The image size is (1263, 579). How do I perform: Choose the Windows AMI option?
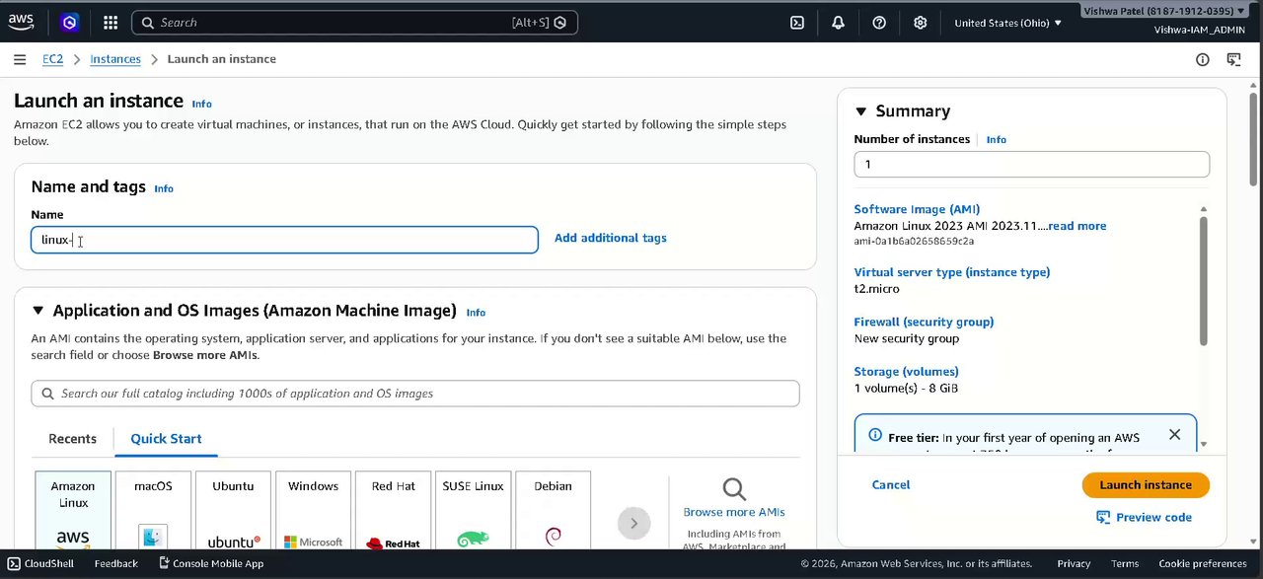click(x=313, y=509)
